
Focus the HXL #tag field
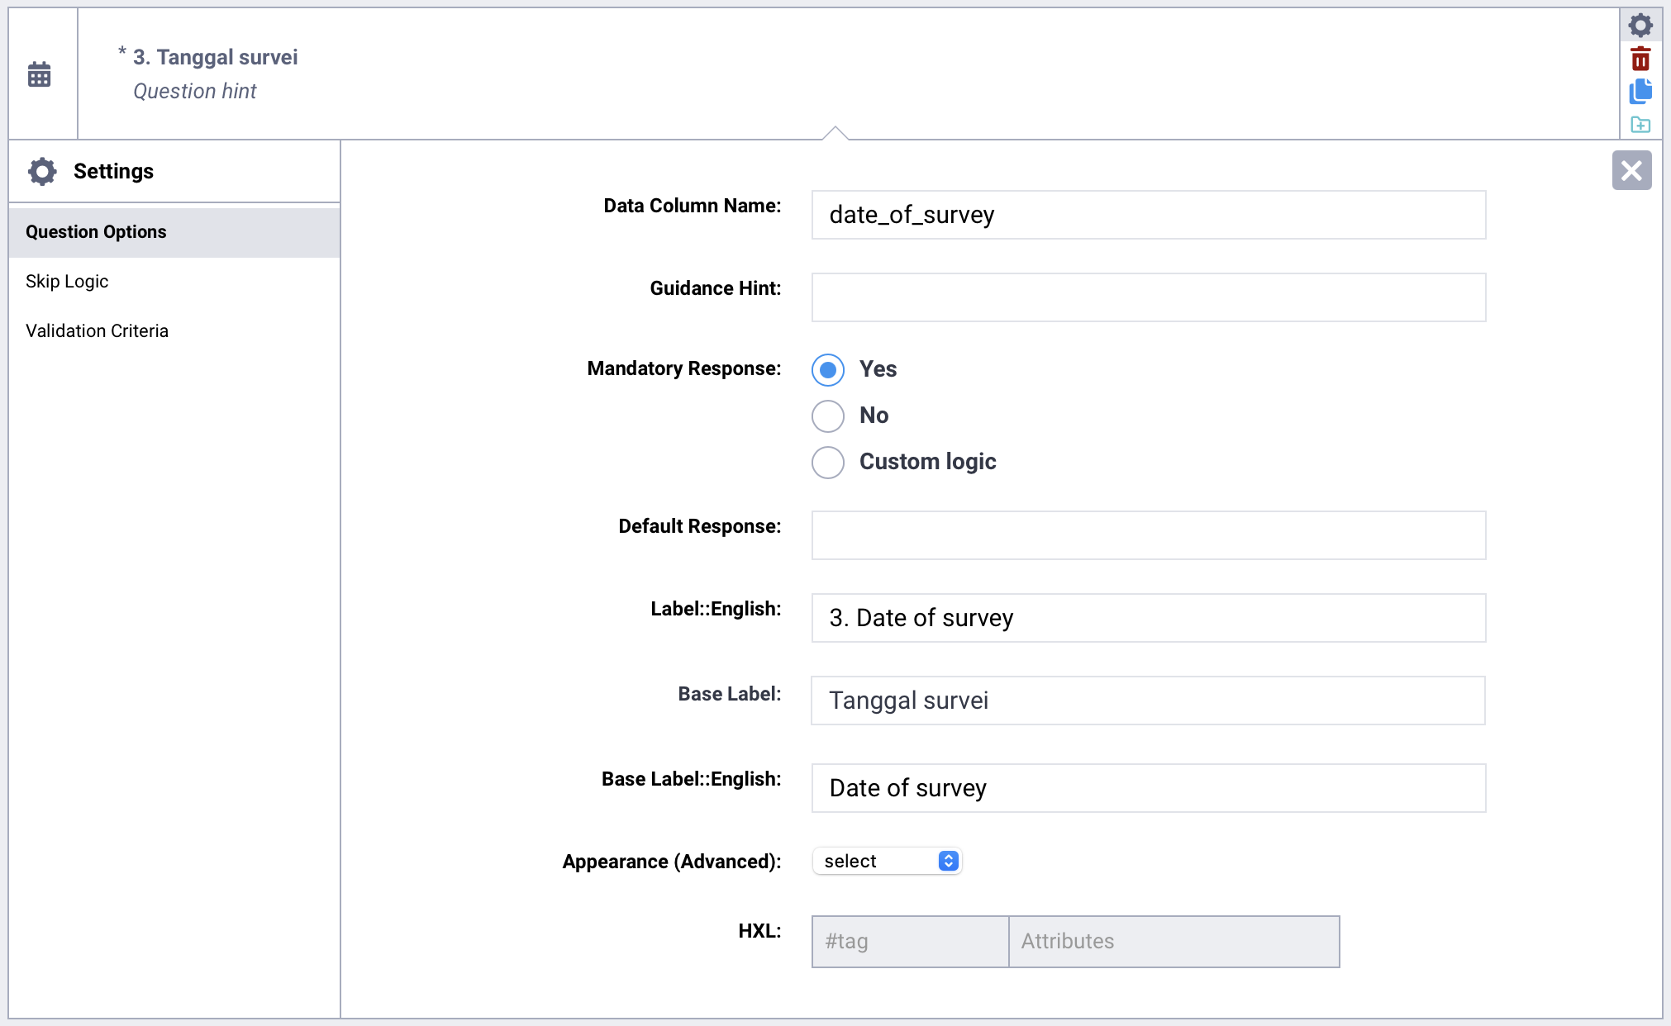click(910, 941)
